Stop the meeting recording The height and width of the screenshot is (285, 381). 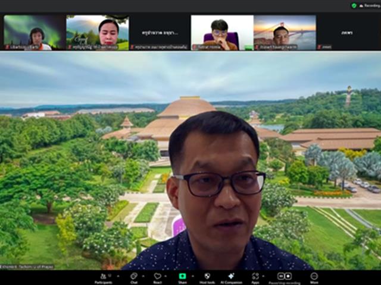288,276
